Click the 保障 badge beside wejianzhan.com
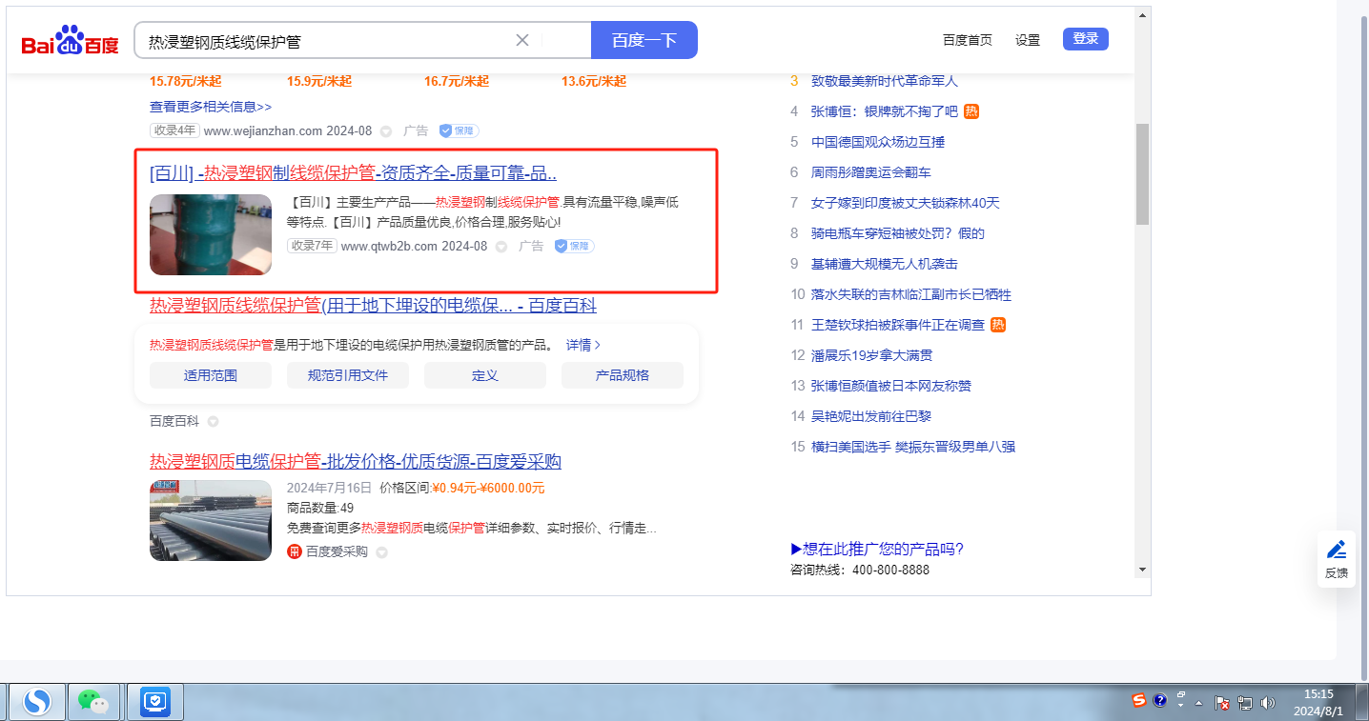Screen dimensions: 1369x721 (x=459, y=130)
